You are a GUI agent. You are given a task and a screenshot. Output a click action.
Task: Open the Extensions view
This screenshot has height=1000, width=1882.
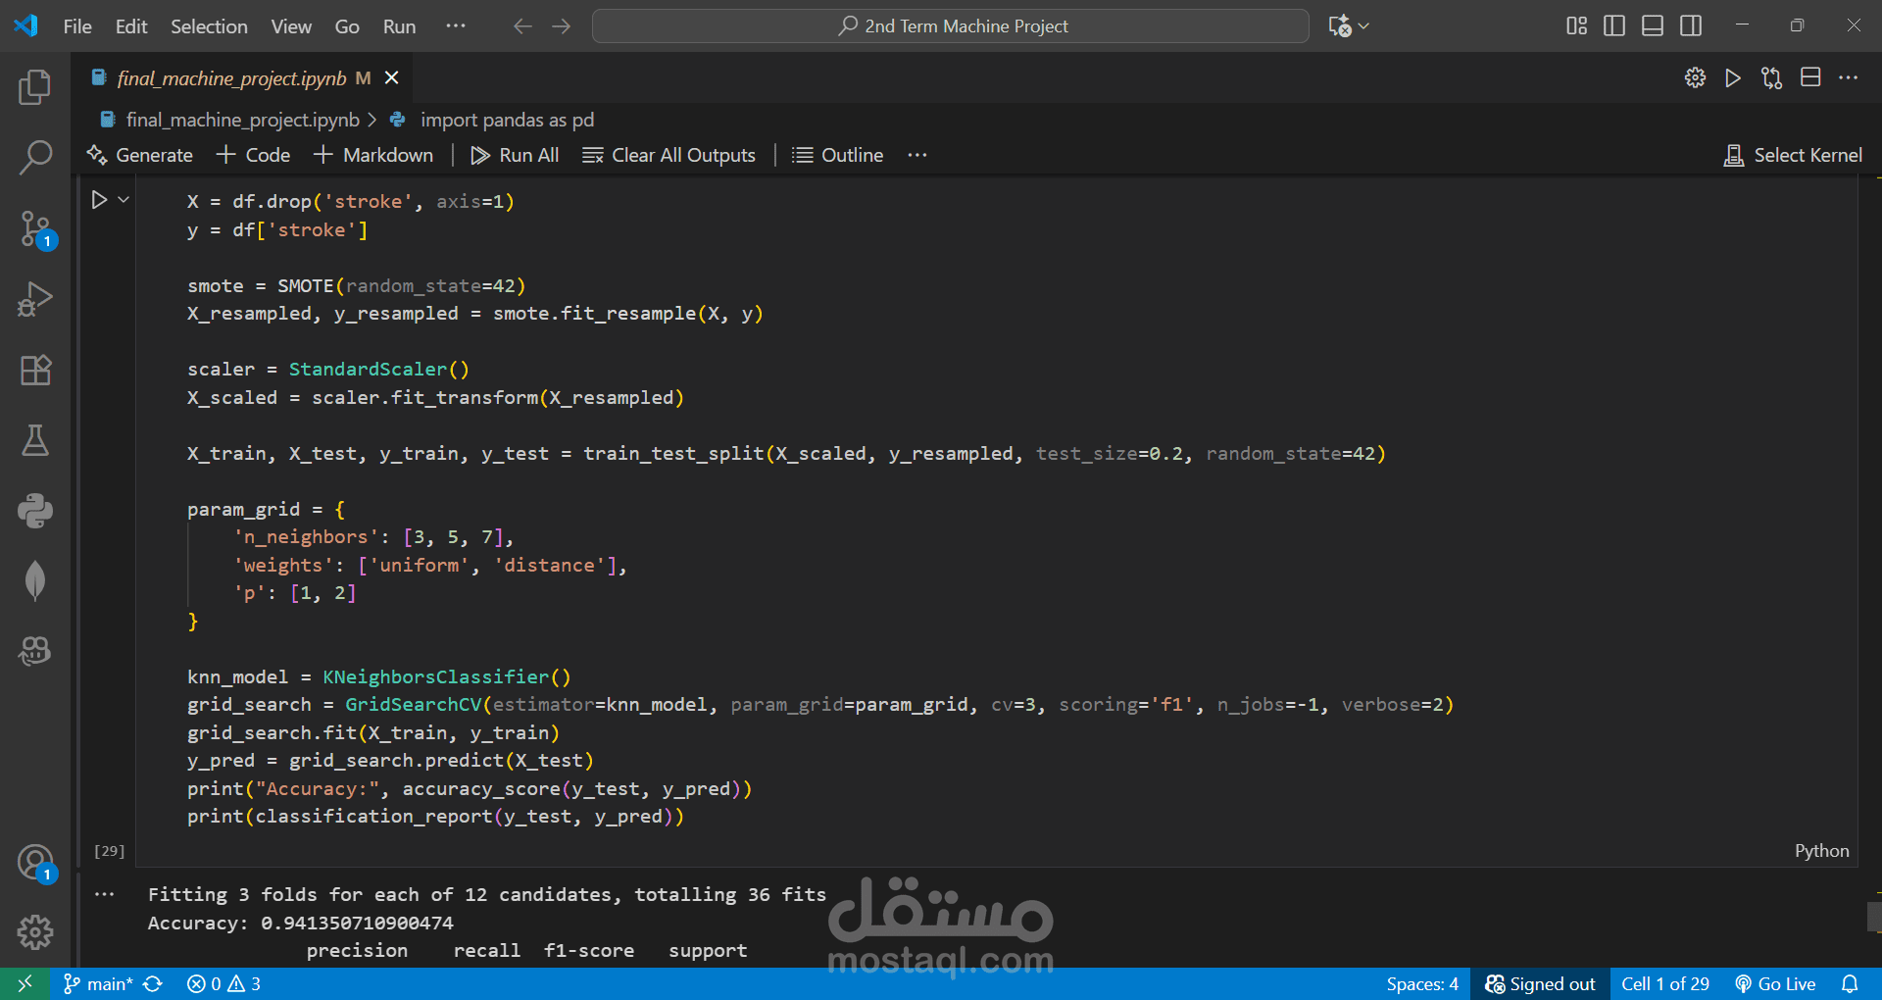[35, 371]
